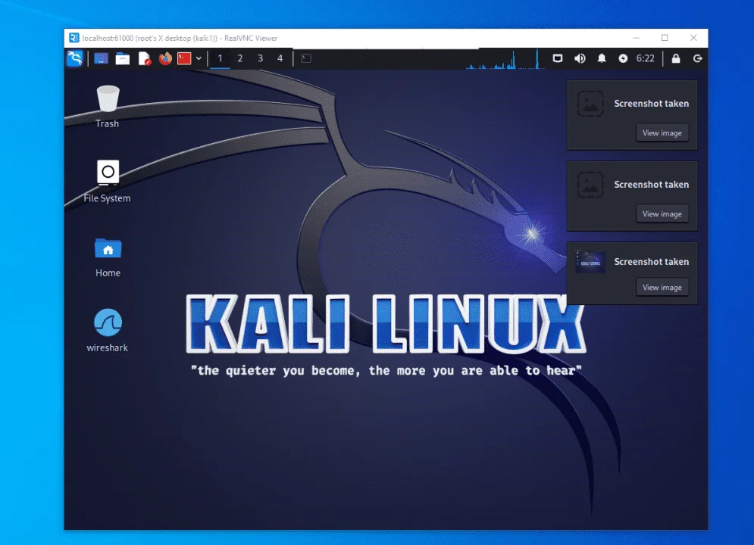This screenshot has height=545, width=754.
Task: Launch Firefox from the panel
Action: (x=165, y=58)
